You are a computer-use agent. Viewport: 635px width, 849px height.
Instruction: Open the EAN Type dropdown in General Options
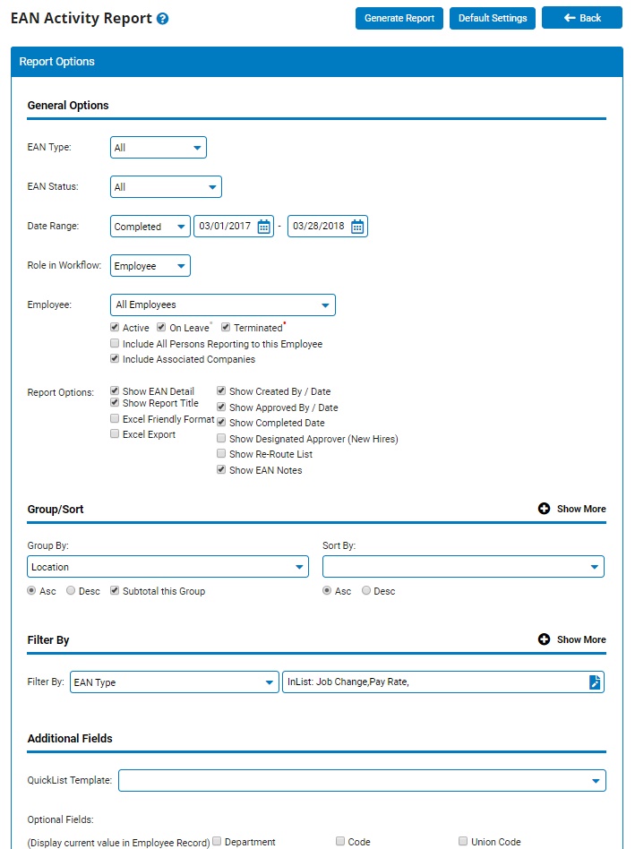pyautogui.click(x=158, y=147)
